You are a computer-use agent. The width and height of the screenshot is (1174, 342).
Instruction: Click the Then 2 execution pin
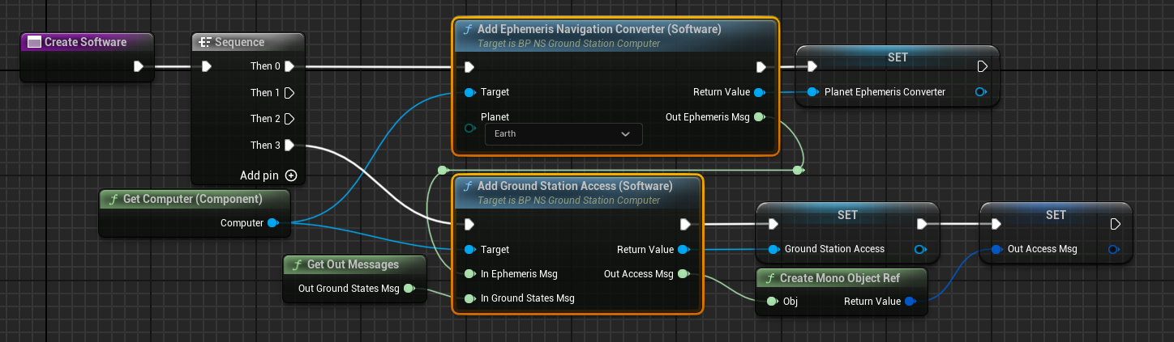point(289,119)
